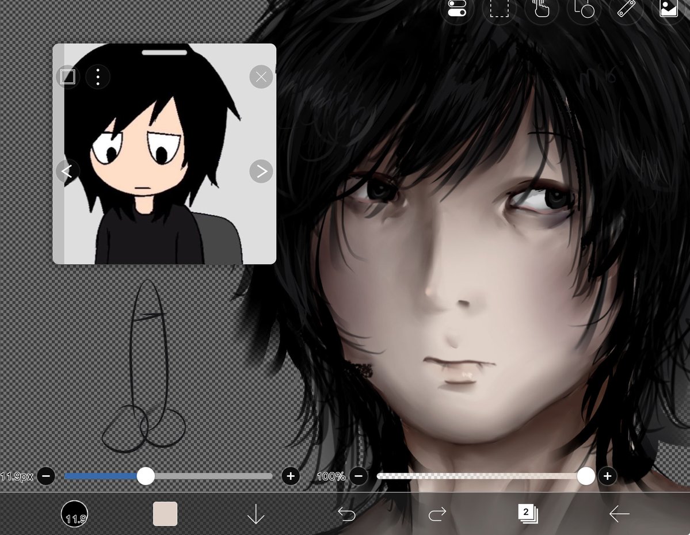Open the brush settings circle showing 11.9
The height and width of the screenshot is (535, 690).
pyautogui.click(x=74, y=514)
